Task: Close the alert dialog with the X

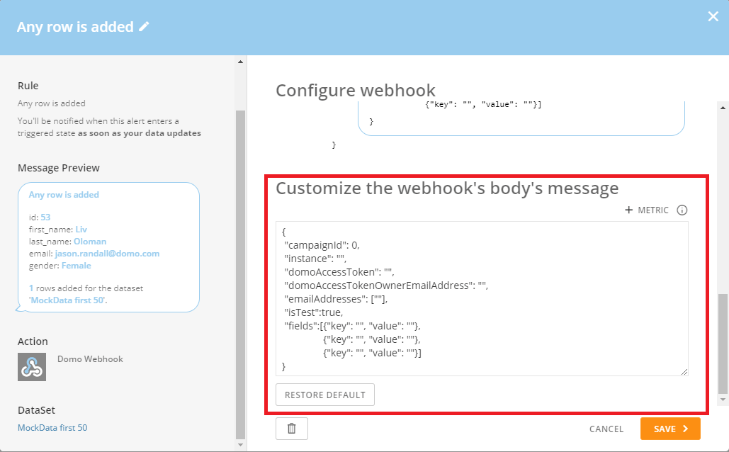Action: 713,17
